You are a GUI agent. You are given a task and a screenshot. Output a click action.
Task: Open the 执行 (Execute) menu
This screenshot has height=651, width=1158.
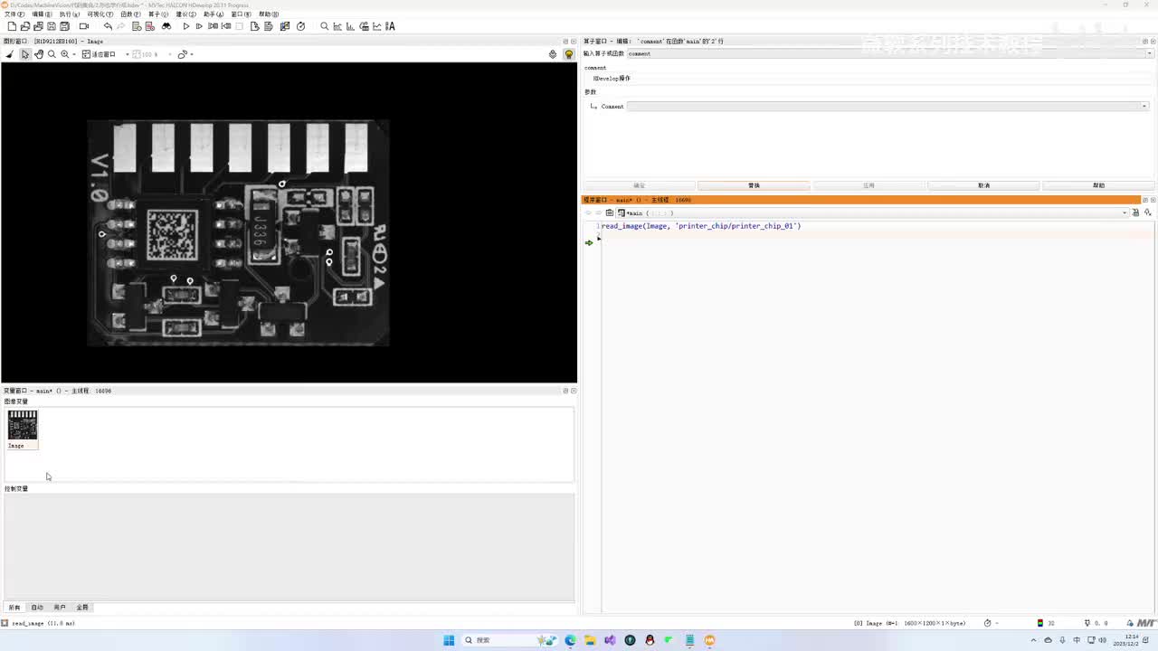[x=70, y=14]
